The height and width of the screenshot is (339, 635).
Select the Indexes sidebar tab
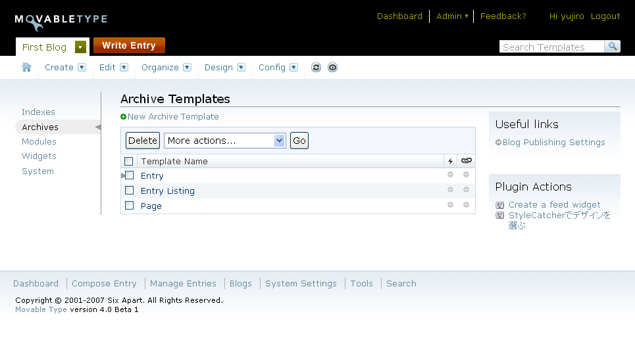(x=38, y=112)
